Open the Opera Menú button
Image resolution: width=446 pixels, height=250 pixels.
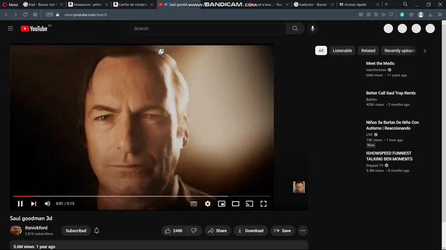click(x=10, y=4)
